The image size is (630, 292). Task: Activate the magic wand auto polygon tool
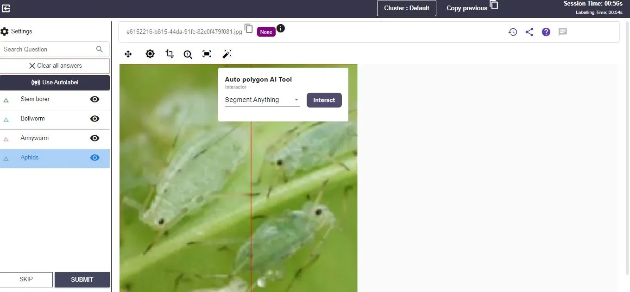pyautogui.click(x=227, y=54)
